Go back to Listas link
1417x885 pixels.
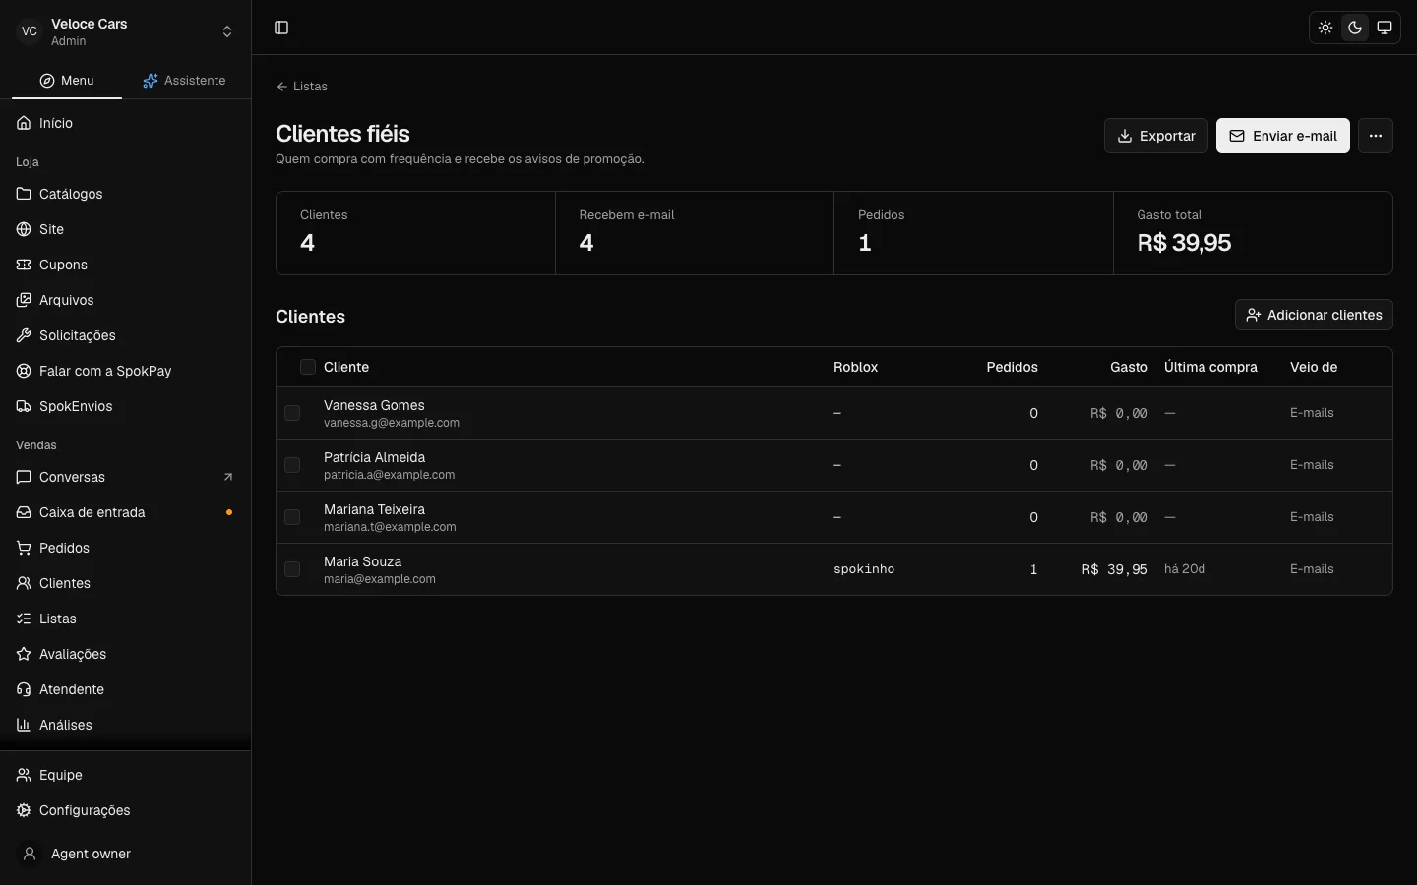(302, 87)
